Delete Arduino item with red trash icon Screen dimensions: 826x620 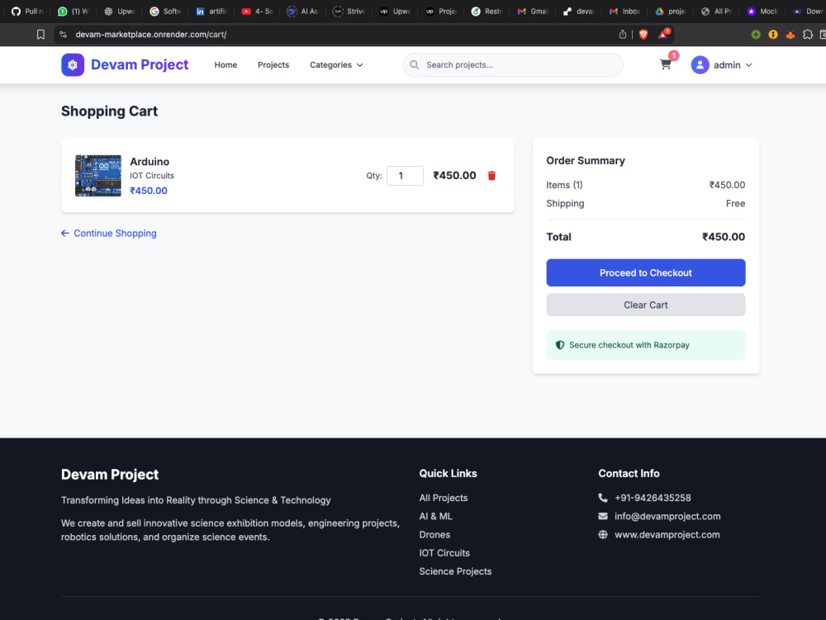tap(491, 176)
